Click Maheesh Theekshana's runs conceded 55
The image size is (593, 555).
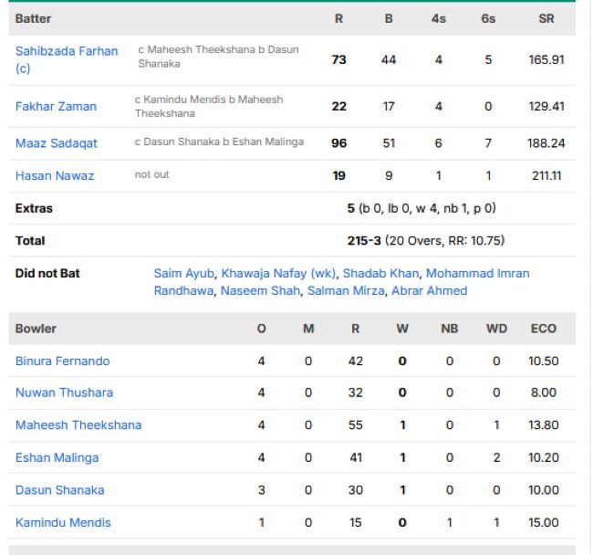click(x=356, y=424)
